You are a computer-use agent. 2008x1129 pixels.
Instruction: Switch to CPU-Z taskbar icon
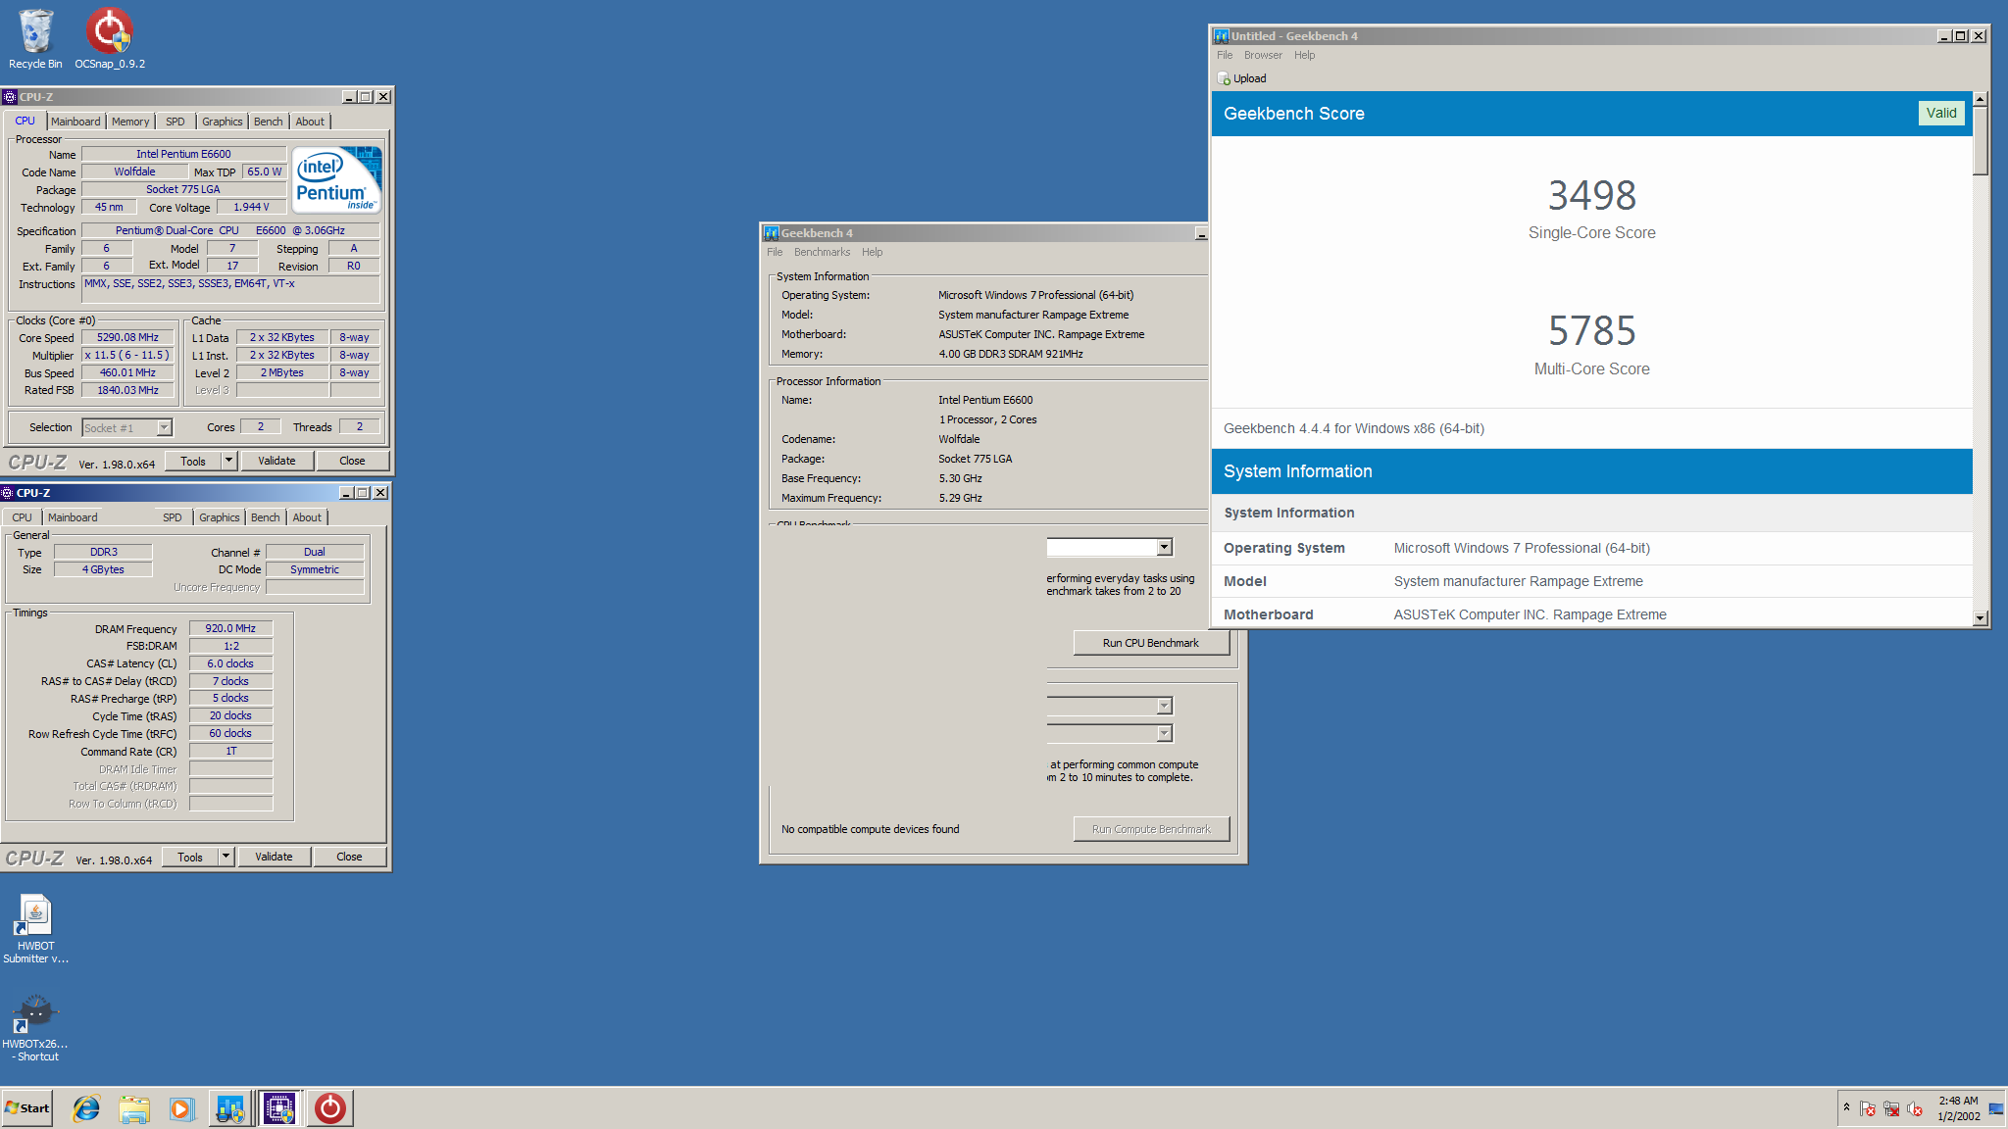click(279, 1108)
